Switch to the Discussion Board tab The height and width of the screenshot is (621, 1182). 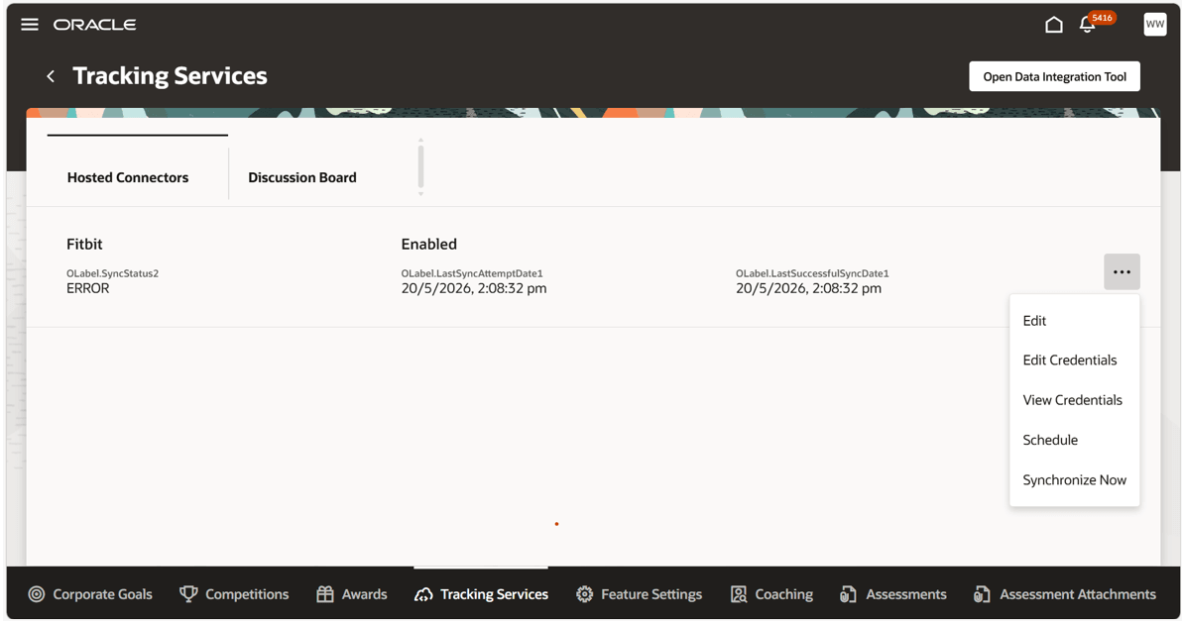coord(302,177)
